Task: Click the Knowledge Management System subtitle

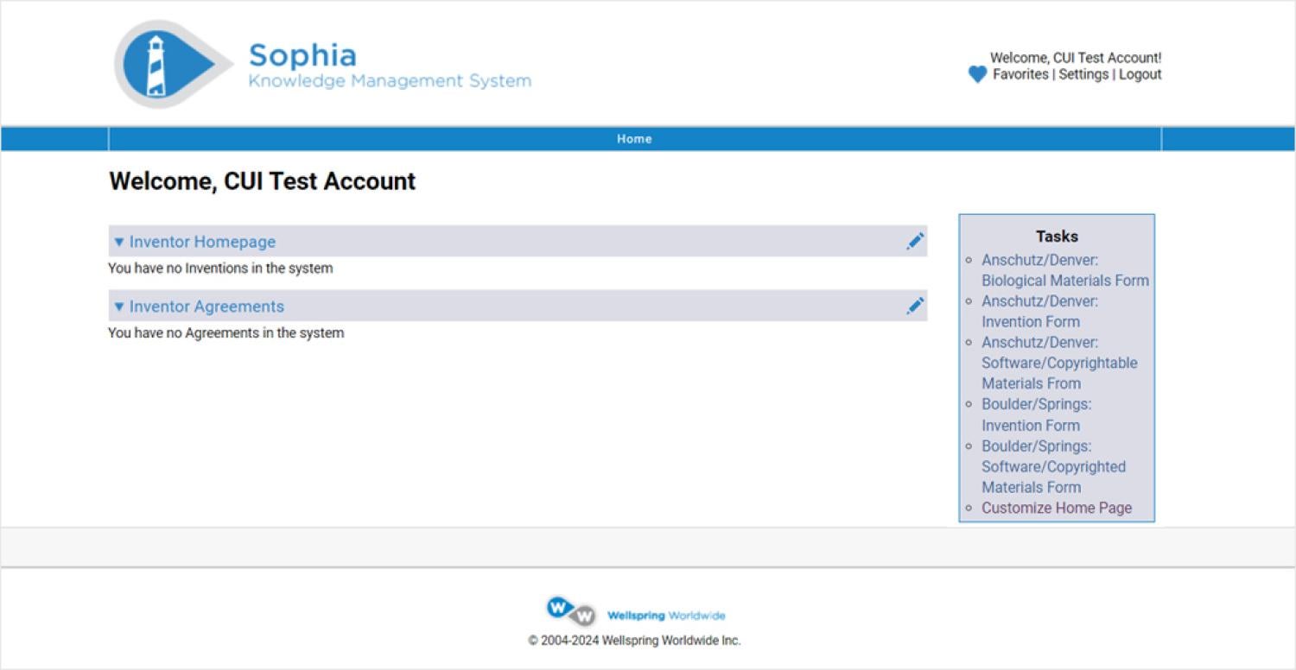Action: pyautogui.click(x=390, y=81)
